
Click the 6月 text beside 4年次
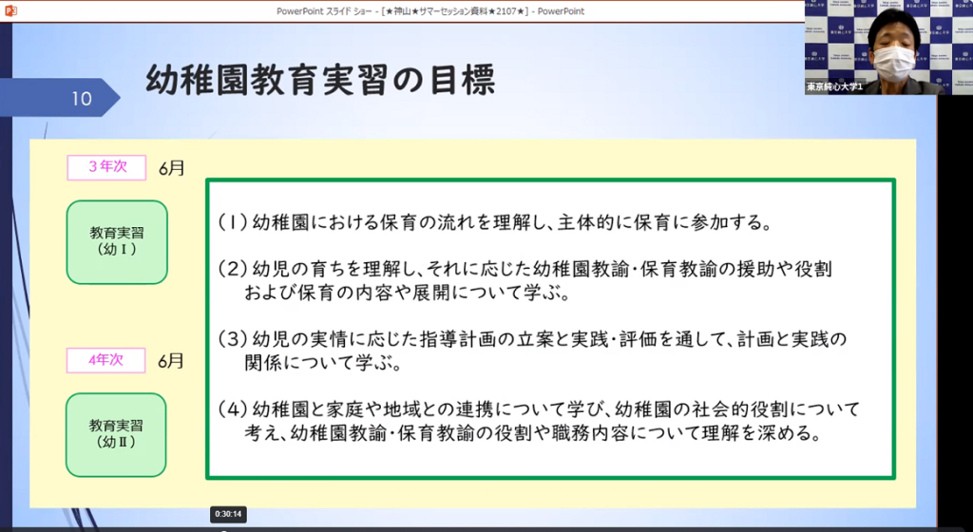pos(172,361)
